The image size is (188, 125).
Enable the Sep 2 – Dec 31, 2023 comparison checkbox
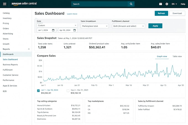tap(68, 91)
